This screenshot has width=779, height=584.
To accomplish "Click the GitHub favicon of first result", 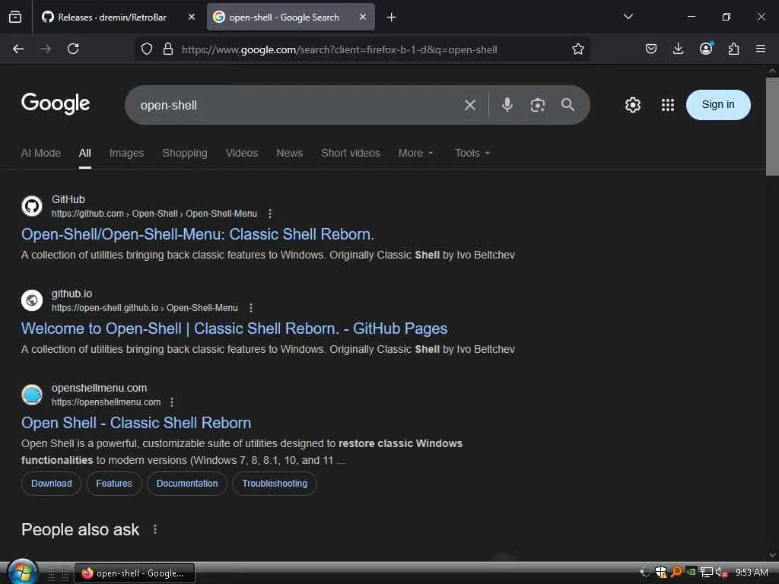I will coord(32,206).
